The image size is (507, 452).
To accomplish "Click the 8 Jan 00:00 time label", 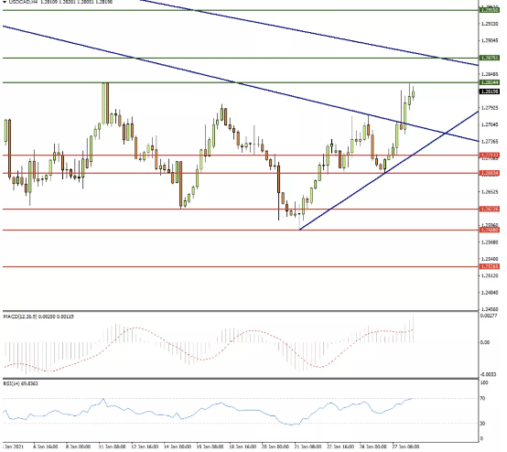I will pyautogui.click(x=79, y=447).
